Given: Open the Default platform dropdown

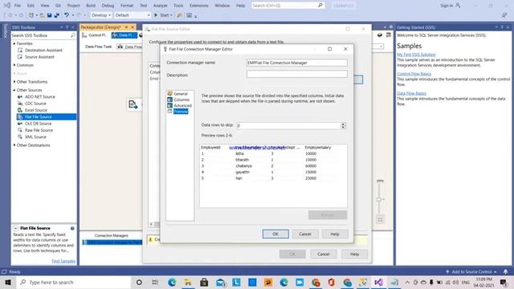Looking at the screenshot, I should tap(132, 15).
